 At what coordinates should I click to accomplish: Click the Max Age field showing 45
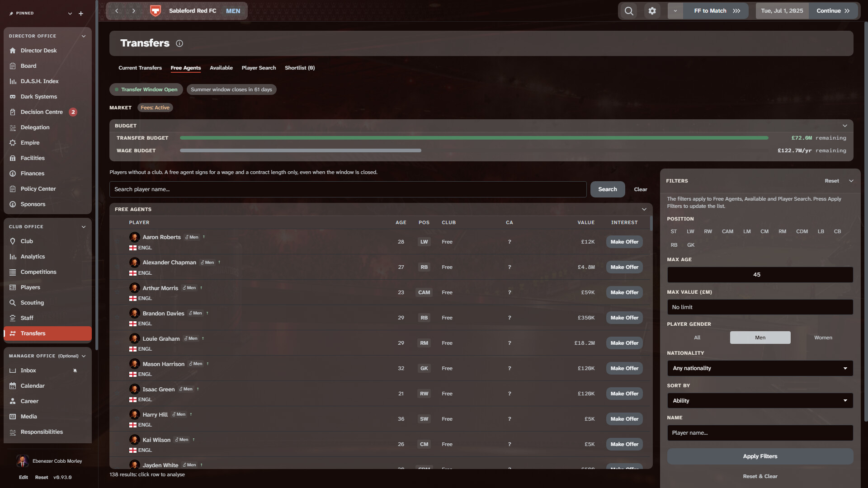[760, 275]
